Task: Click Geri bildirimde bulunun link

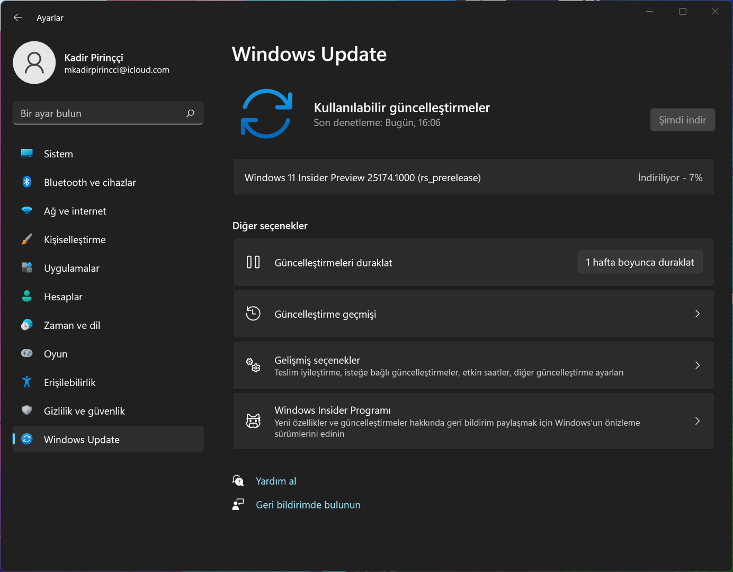Action: (308, 505)
